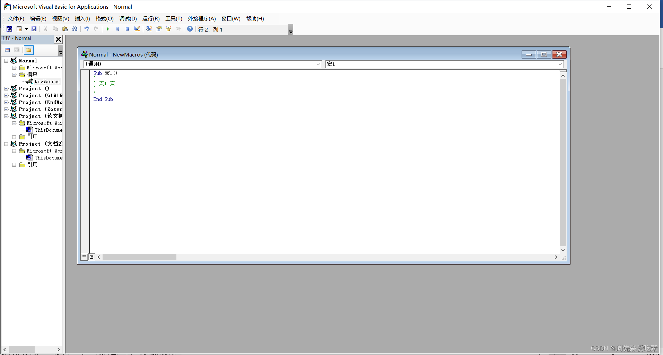This screenshot has width=663, height=355.
Task: Open the 工具(T) menu
Action: 174,19
